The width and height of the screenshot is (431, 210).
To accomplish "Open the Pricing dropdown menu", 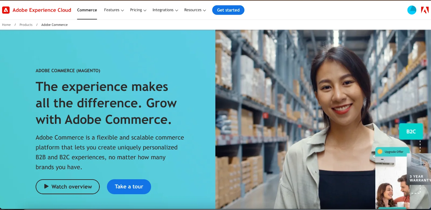I will (x=138, y=10).
